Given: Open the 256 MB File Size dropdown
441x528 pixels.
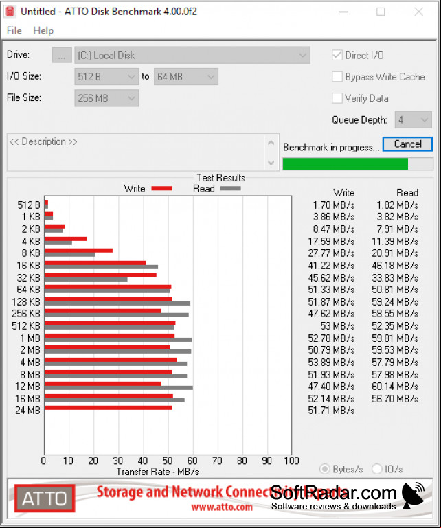Looking at the screenshot, I should pos(106,98).
